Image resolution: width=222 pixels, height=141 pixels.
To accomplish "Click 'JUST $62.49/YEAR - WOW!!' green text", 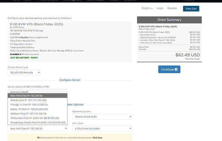I will click(24, 58).
